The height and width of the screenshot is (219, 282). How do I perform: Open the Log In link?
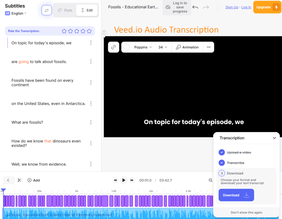(x=246, y=7)
